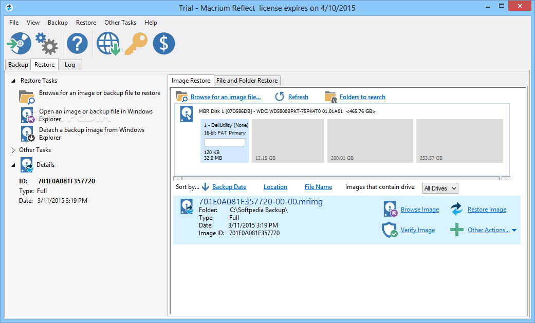Viewport: 535px width, 323px height.
Task: Click the Details disk icon in left panel
Action: click(x=27, y=165)
